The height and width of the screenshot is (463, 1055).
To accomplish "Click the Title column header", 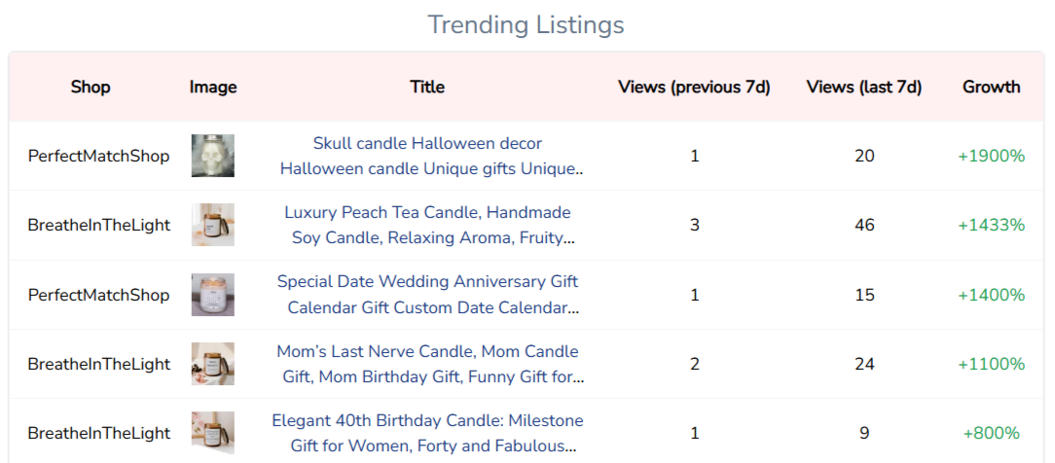I will pyautogui.click(x=427, y=87).
